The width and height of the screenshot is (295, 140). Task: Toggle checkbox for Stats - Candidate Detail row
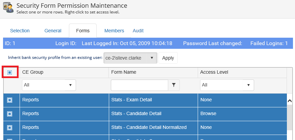pos(10,114)
